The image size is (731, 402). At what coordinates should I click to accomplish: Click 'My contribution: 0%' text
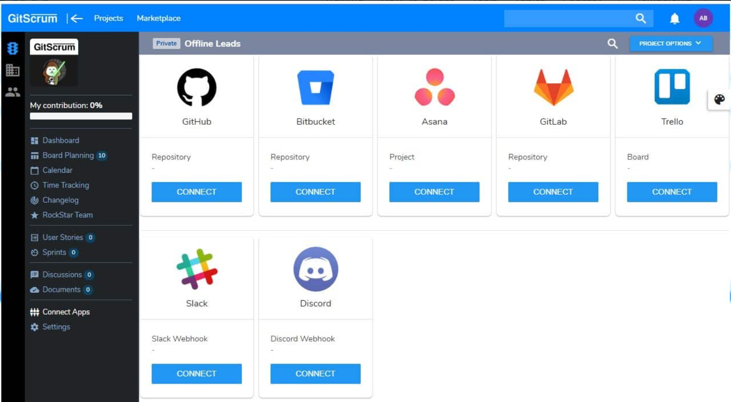(66, 105)
